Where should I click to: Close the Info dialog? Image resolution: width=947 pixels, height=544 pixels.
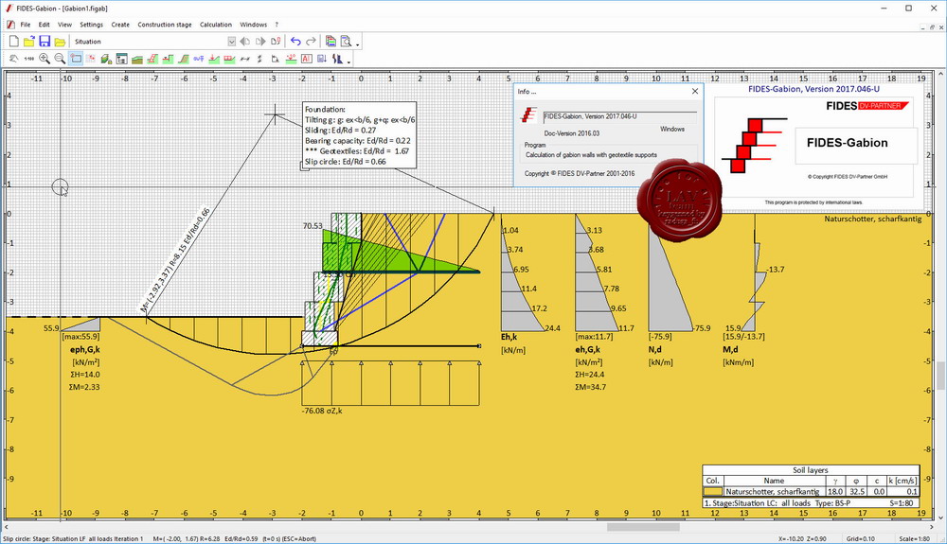694,91
